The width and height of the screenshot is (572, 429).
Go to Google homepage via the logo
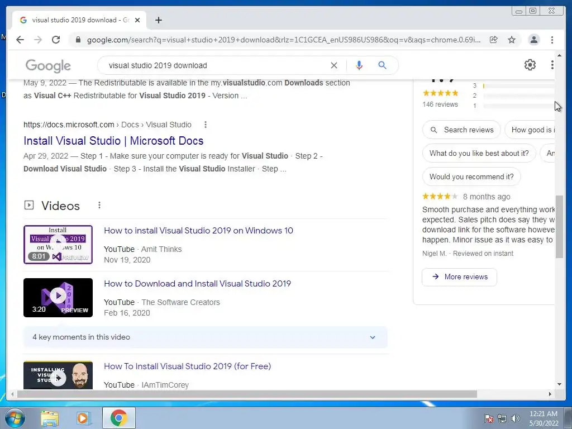pos(48,66)
